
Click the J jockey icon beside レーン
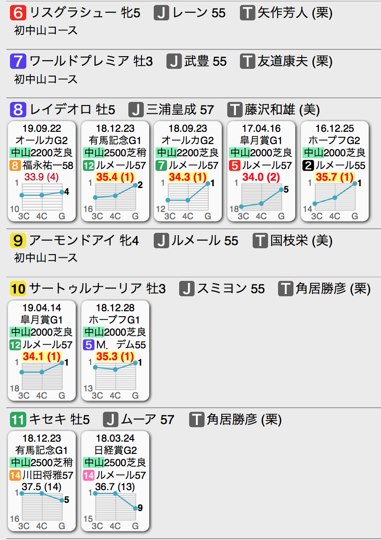pos(161,13)
